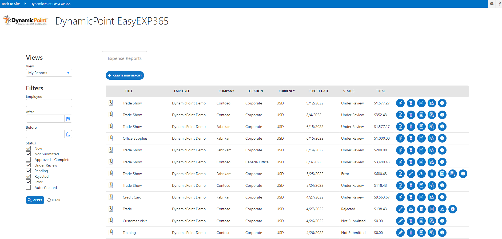
Task: Show info for the Error status report
Action: 463,174
